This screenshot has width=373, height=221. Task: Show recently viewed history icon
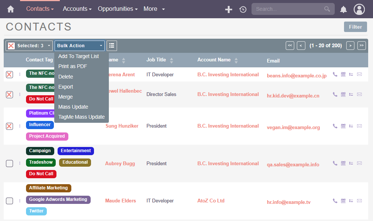pyautogui.click(x=243, y=9)
